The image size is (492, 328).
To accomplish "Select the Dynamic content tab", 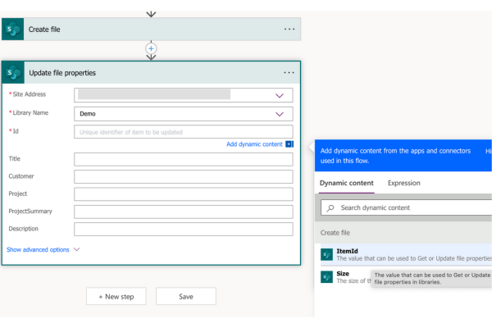I will pos(347,183).
